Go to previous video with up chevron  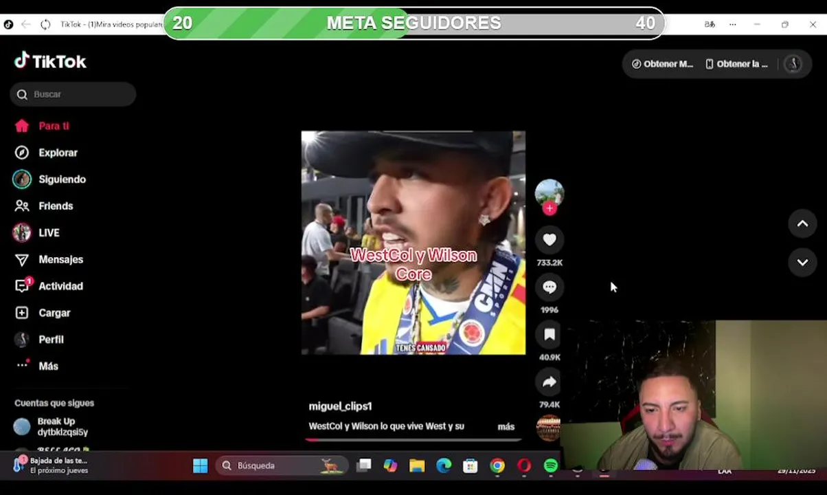coord(802,224)
